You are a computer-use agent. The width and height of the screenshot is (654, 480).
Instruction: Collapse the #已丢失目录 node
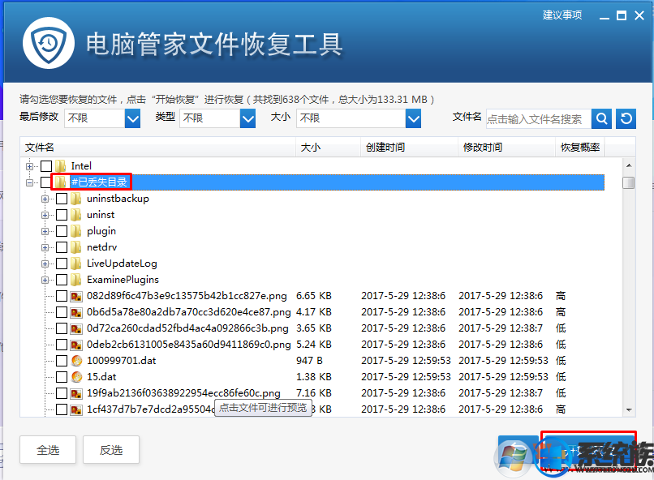click(29, 182)
